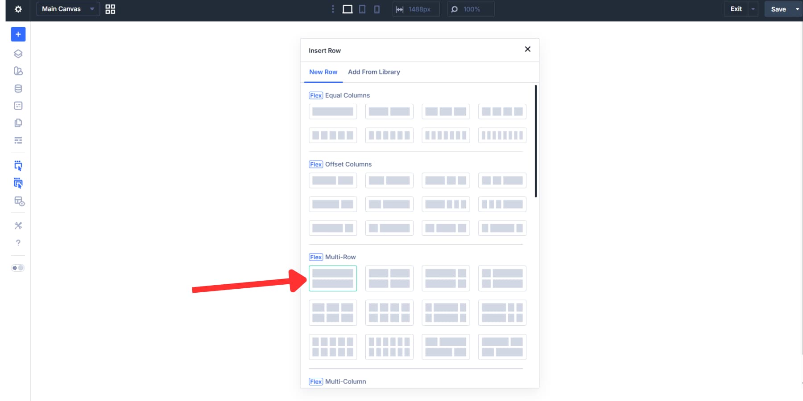Open the Layers panel from the sidebar
Screen dimensions: 803x401
coord(18,54)
